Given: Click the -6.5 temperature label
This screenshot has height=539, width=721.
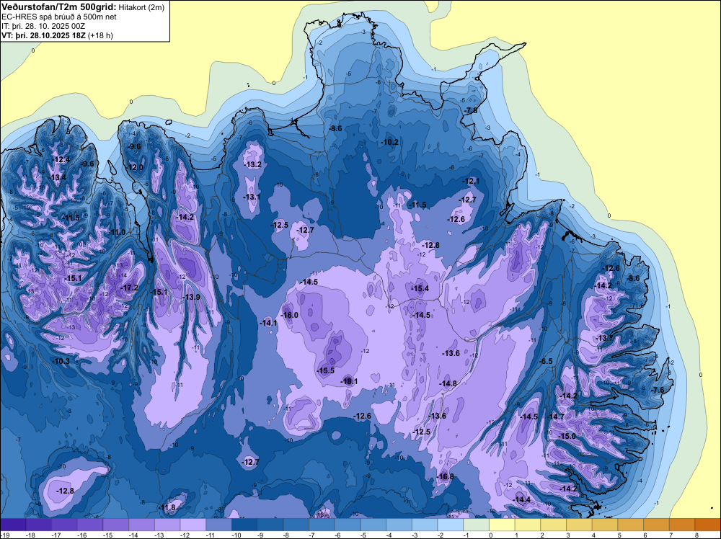Looking at the screenshot, I should click(545, 362).
